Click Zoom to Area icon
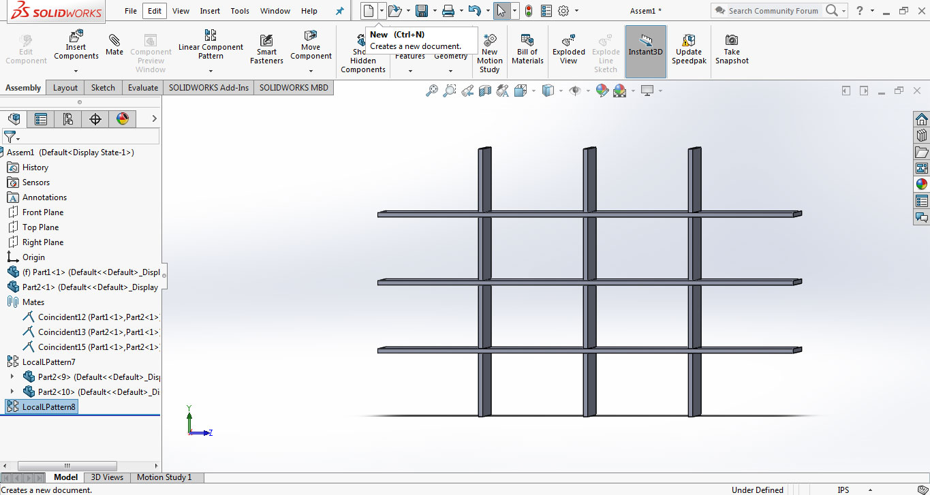 click(450, 91)
